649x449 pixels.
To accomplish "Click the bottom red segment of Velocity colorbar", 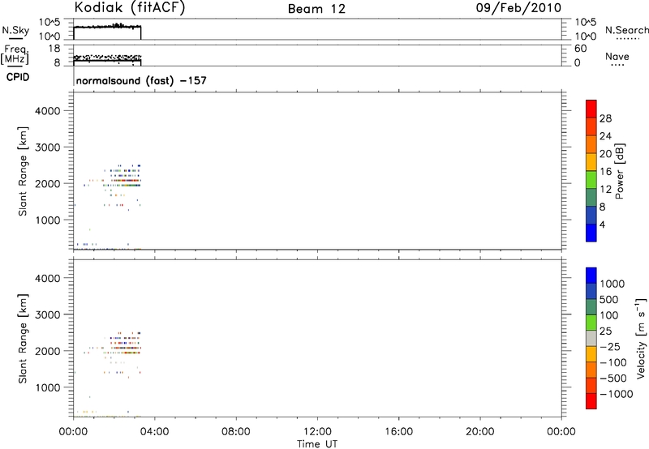I will (591, 401).
